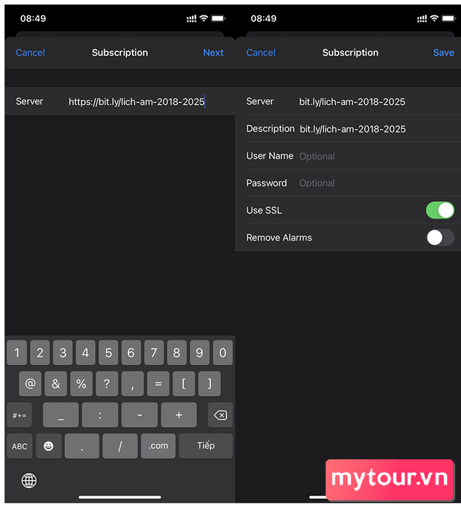
Task: Tap the comma key
Action: pos(133,384)
